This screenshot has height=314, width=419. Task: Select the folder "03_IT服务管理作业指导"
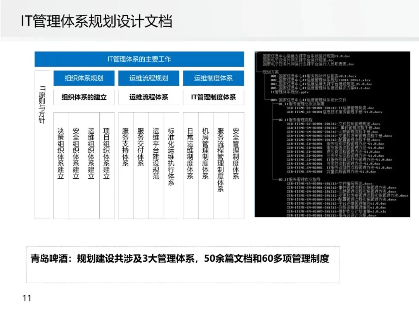click(x=300, y=179)
